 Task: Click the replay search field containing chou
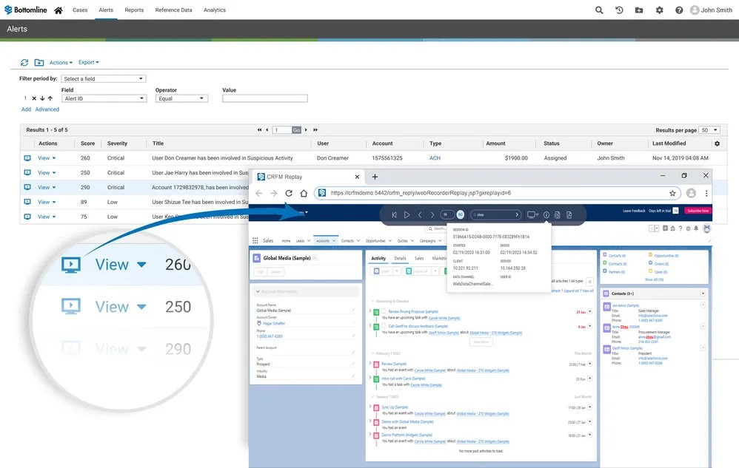tap(496, 214)
